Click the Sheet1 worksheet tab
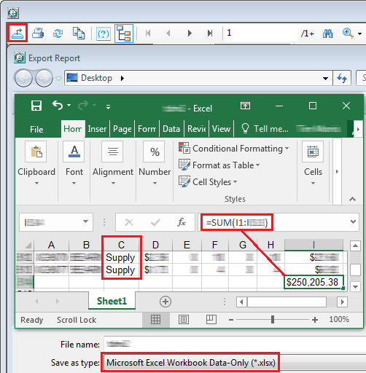The image size is (366, 373). 112,301
